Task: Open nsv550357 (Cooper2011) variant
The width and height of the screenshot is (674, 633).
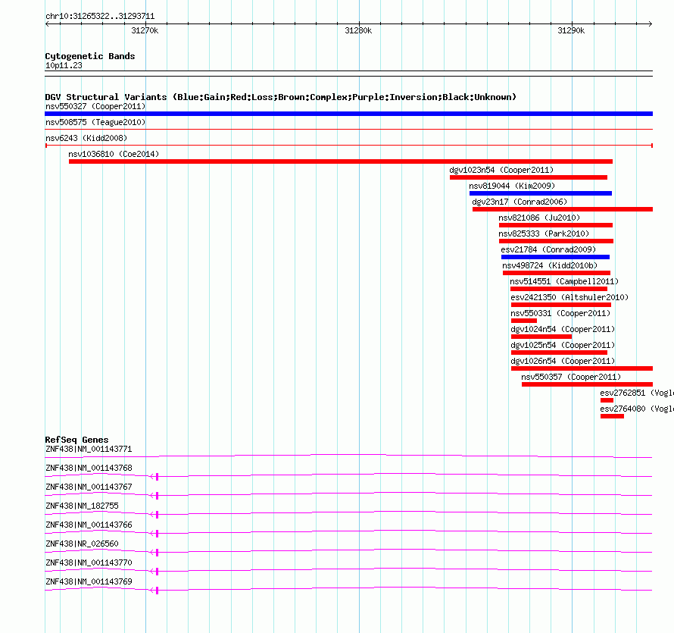Action: 571,377
